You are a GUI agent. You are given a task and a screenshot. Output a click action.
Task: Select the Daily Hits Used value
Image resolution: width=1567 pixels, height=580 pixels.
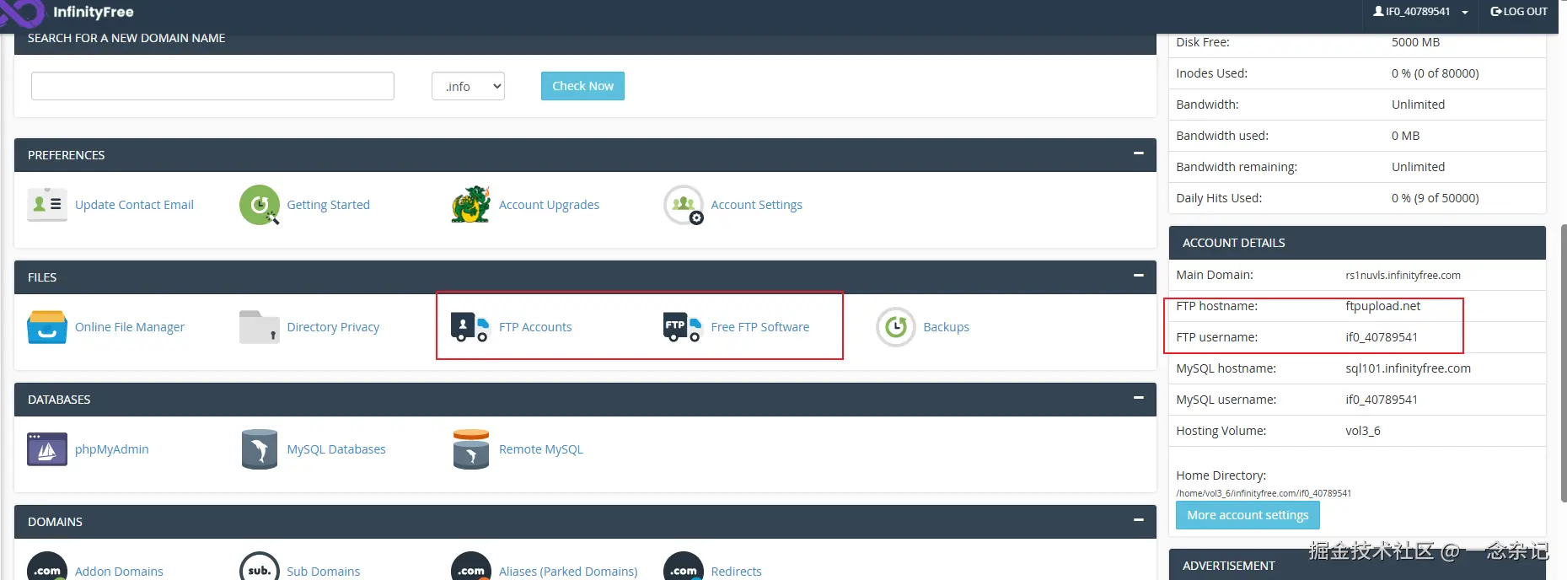click(x=1435, y=198)
